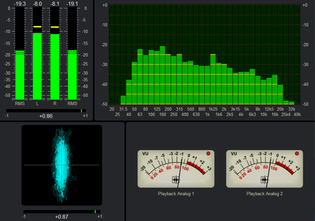Image resolution: width=315 pixels, height=221 pixels.
Task: Click the 1k25 band bar in spectrum analyzer
Action: [213, 79]
